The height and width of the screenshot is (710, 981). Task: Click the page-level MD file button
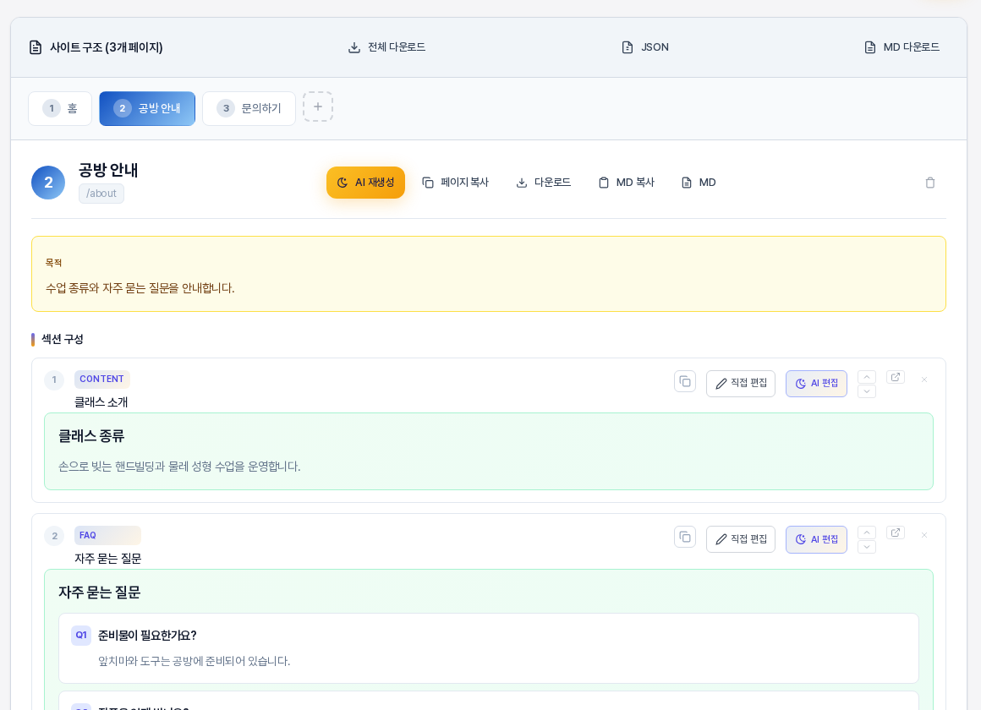pos(699,183)
